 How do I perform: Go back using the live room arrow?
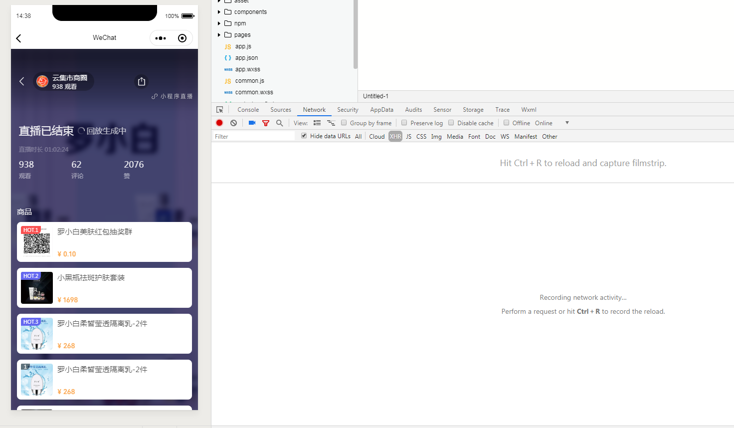coord(21,81)
